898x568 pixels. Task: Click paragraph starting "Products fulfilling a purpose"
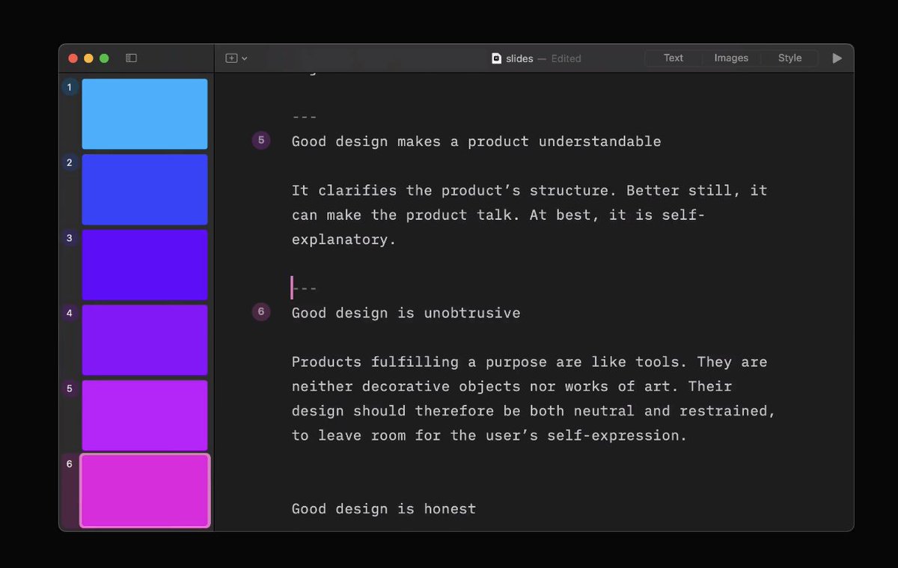pyautogui.click(x=534, y=399)
